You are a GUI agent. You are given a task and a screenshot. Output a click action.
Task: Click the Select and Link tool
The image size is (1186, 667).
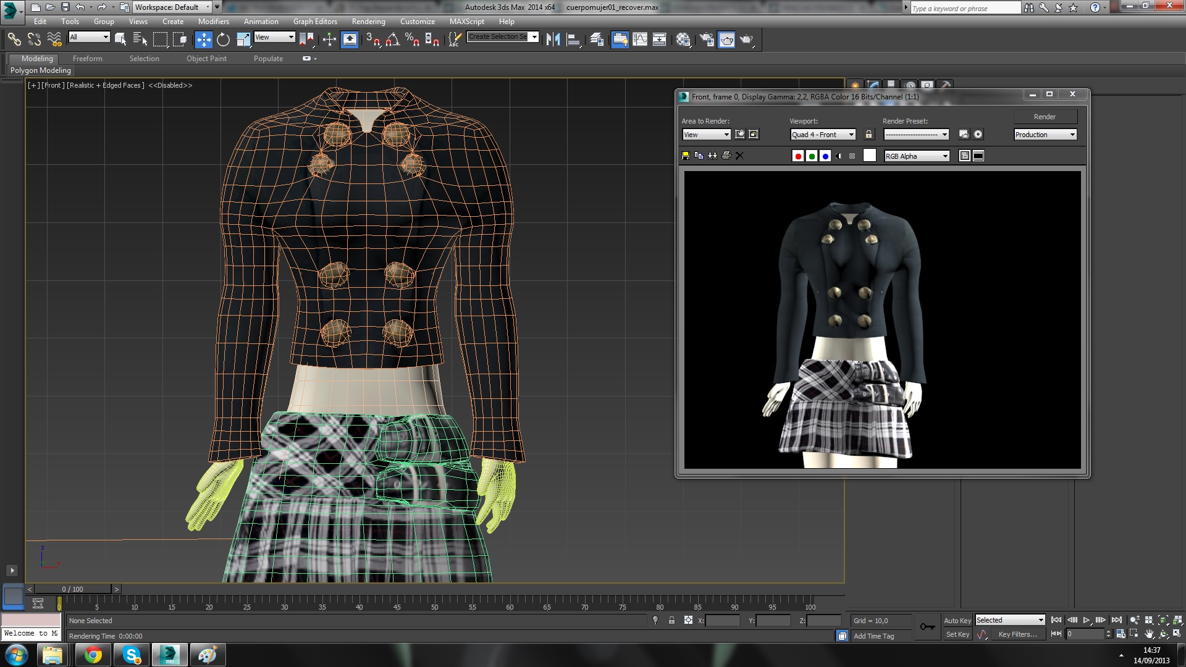[x=14, y=40]
